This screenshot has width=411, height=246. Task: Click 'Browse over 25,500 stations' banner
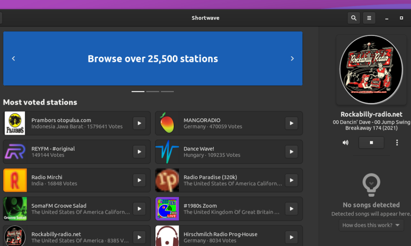(x=153, y=59)
